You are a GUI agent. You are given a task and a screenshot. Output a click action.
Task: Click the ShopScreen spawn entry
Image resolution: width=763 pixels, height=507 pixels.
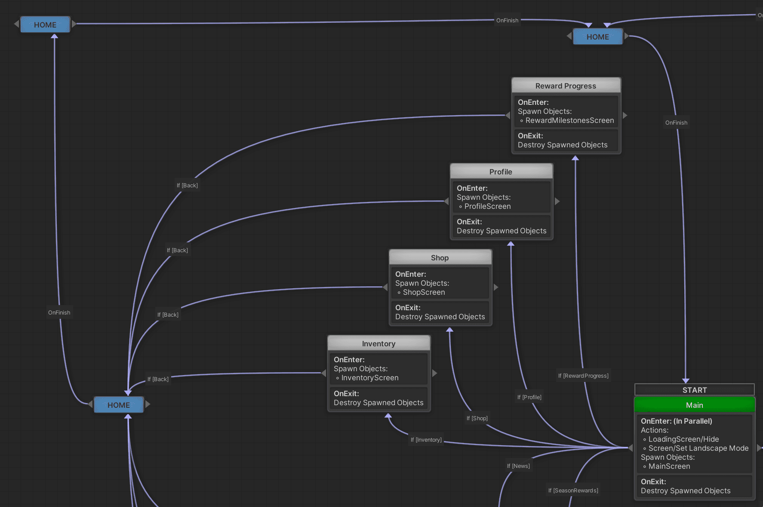click(421, 292)
